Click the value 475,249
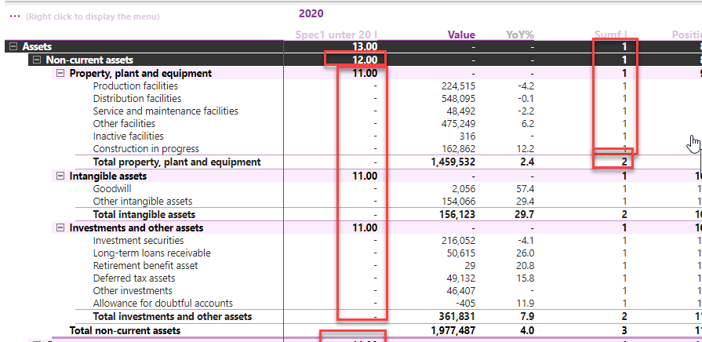The image size is (702, 342). (457, 124)
